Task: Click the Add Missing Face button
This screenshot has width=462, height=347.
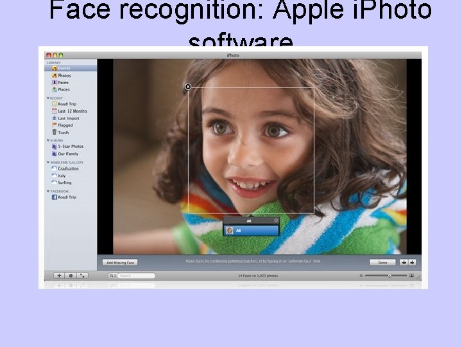Action: click(x=120, y=262)
